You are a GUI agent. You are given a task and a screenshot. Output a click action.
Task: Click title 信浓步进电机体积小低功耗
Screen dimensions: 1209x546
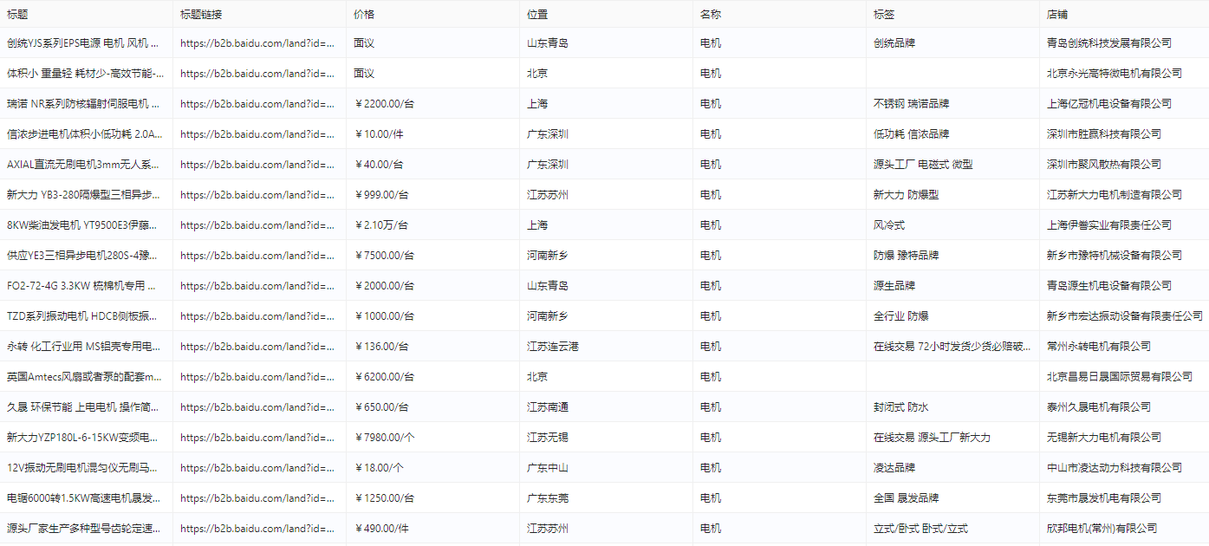coord(84,134)
